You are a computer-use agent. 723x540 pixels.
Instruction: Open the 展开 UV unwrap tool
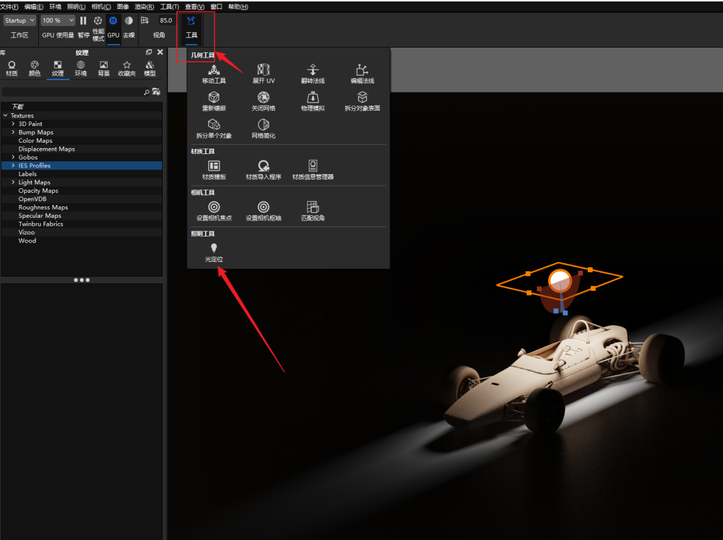[263, 74]
